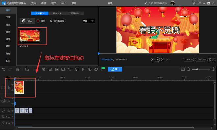Click the preview progress bar handle
Screen dimensions: 217x130
tap(99, 54)
